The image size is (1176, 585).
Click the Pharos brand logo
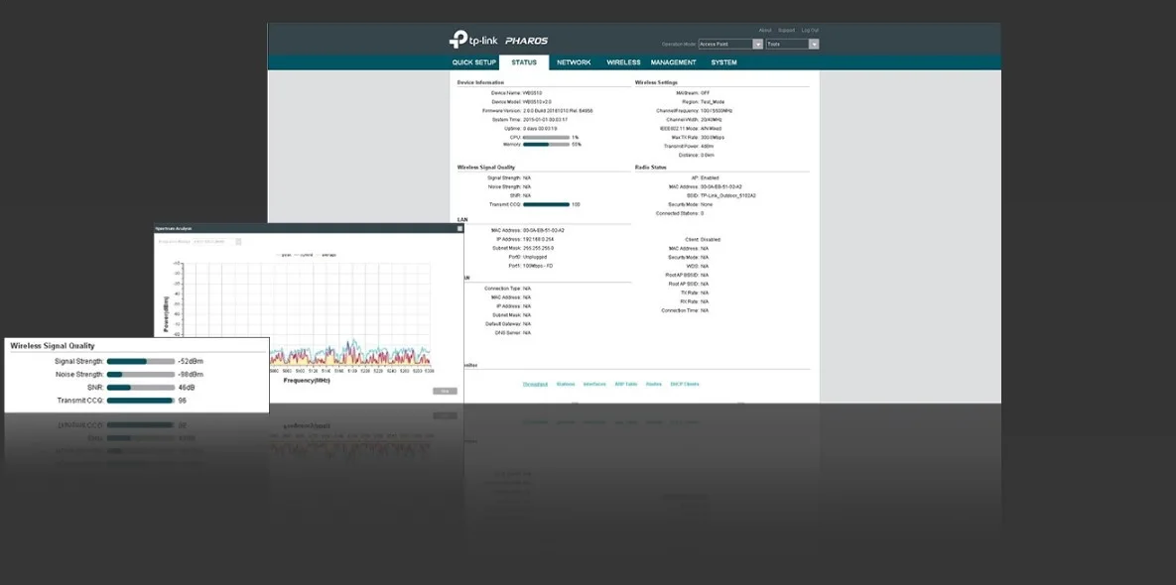point(525,41)
